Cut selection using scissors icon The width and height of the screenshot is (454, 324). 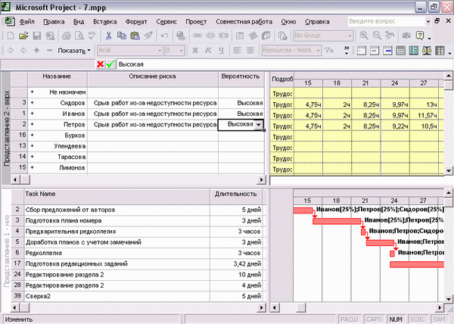pos(108,36)
